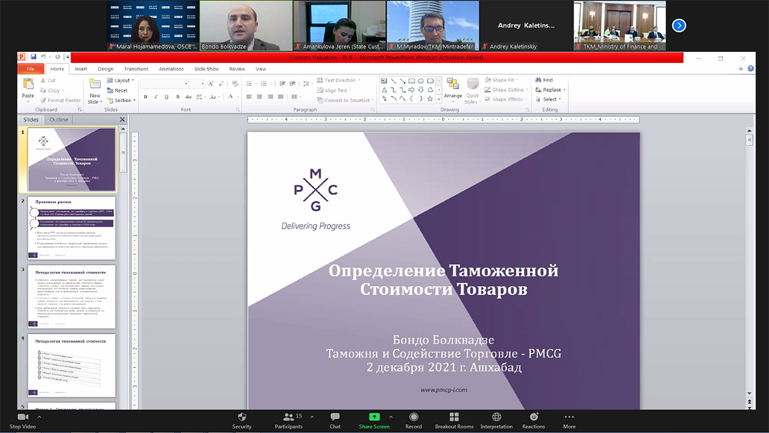This screenshot has width=769, height=433.
Task: Switch to the Transitions ribbon tab
Action: tap(136, 69)
